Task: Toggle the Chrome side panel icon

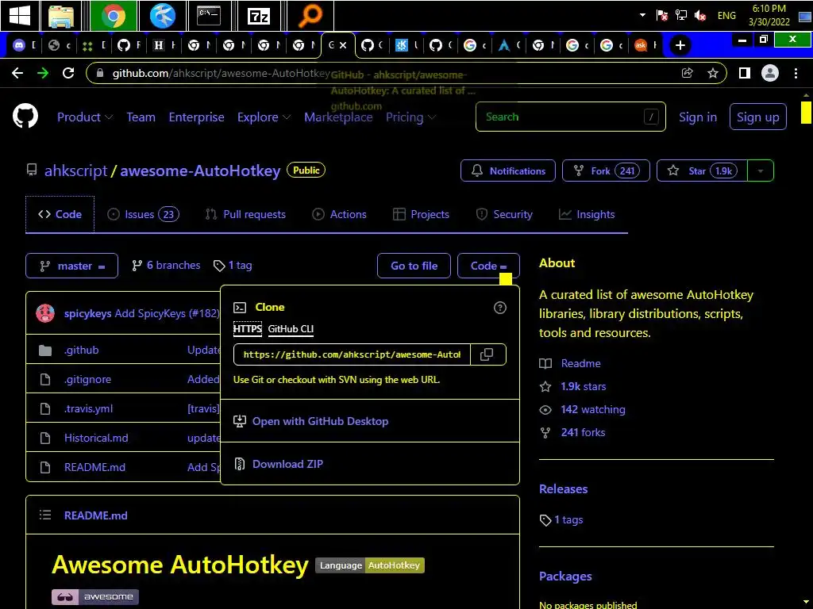Action: [x=745, y=73]
